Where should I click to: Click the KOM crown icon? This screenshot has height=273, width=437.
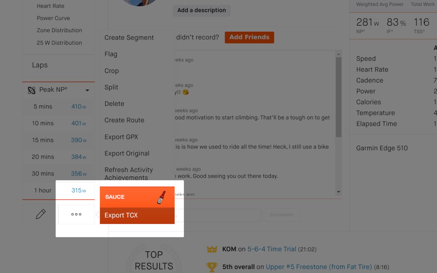click(x=212, y=249)
